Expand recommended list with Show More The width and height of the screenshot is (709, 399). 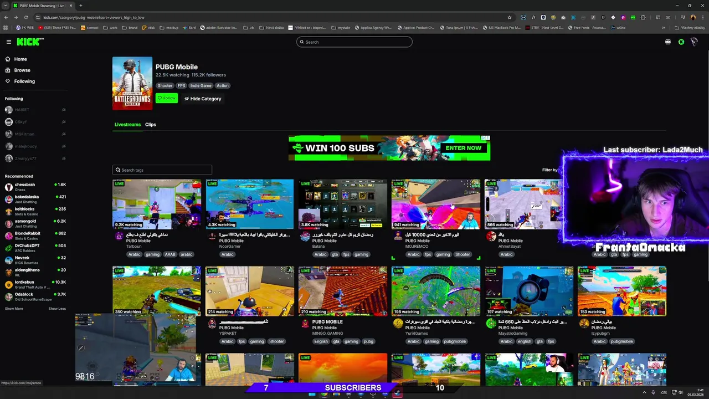14,309
